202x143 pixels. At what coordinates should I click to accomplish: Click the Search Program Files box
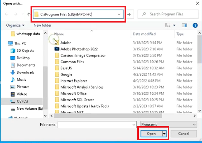pyautogui.click(x=168, y=14)
